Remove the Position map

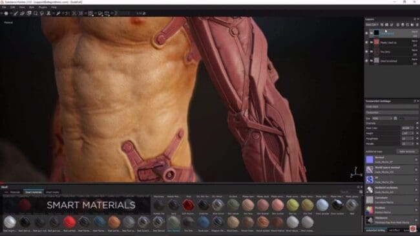point(416,209)
